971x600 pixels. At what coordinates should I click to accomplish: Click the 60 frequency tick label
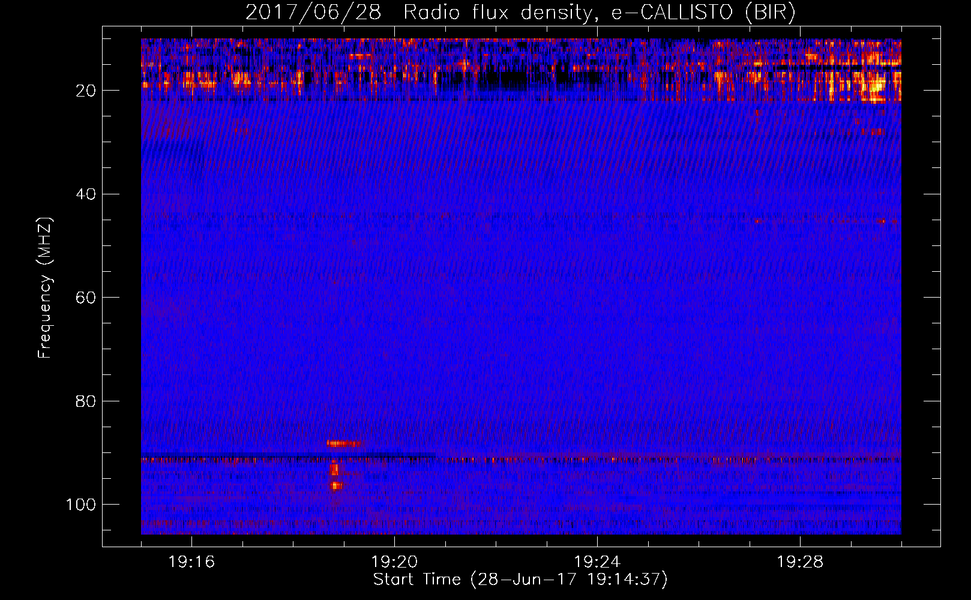point(86,298)
